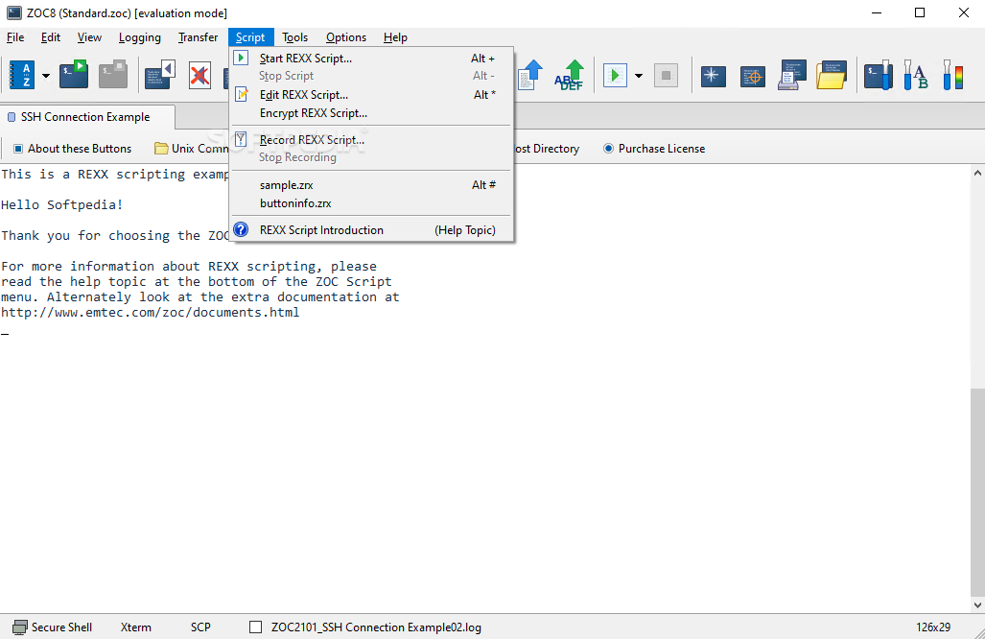Click the Purchase License button

(654, 149)
